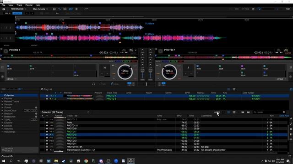Click the cloud icon on PROTO 7 Tag List row
The image size is (293, 164).
47,96
